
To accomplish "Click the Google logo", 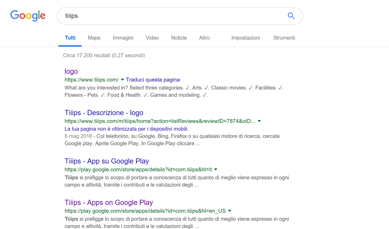I will 28,16.
